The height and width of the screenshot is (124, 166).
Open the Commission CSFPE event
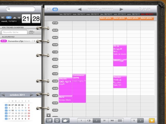pyautogui.click(x=79, y=88)
